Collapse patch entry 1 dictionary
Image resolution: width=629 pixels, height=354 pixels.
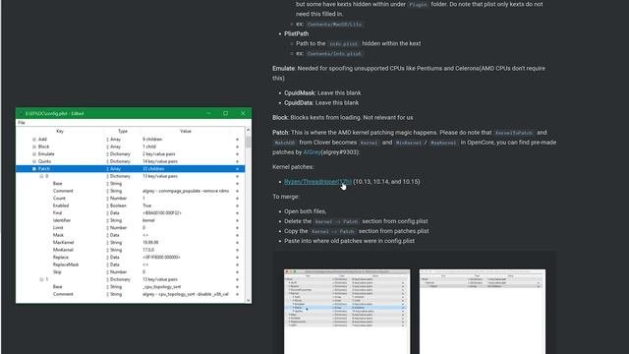point(41,279)
